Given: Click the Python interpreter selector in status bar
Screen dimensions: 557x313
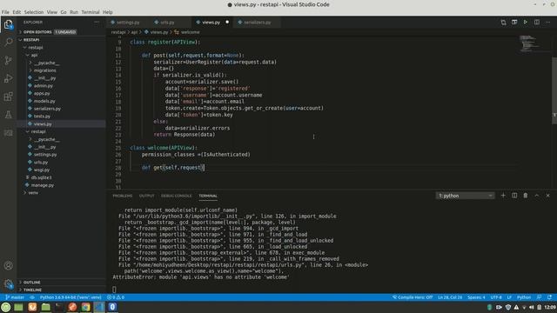Looking at the screenshot, I should [70, 297].
